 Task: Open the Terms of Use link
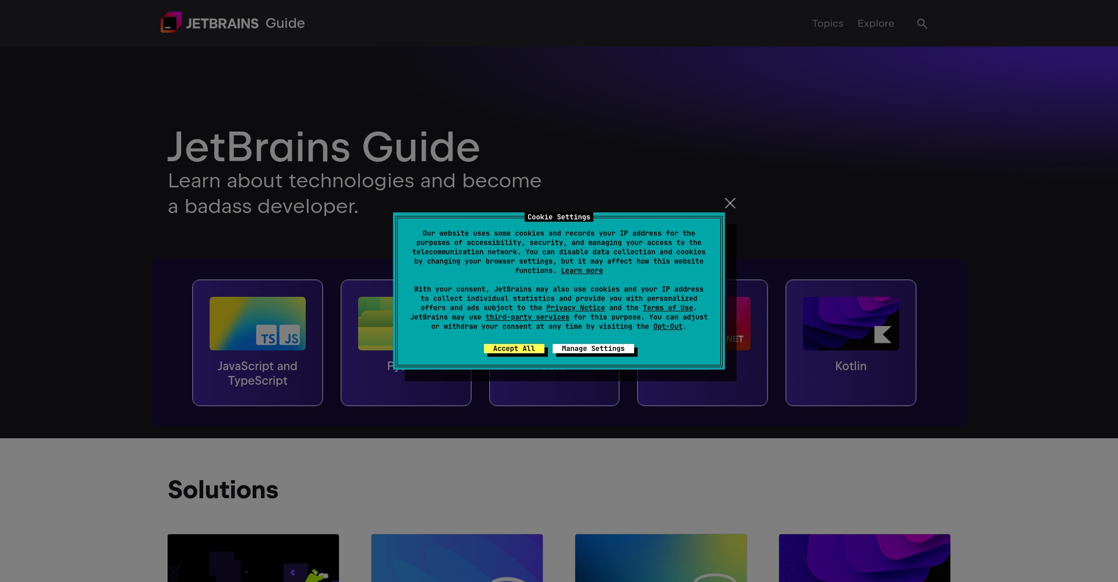[x=668, y=308]
